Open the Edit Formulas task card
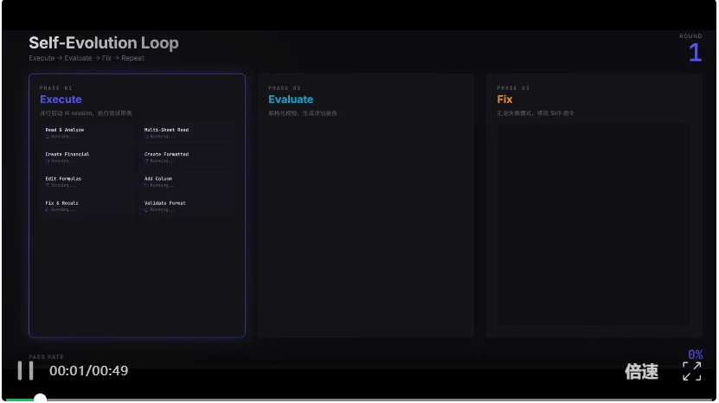Image resolution: width=719 pixels, height=403 pixels. coord(87,181)
